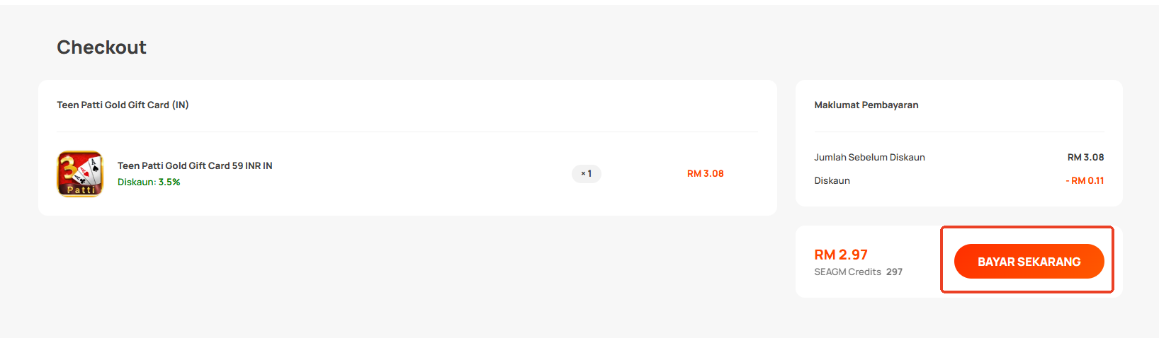The height and width of the screenshot is (338, 1159).
Task: Click the RM 3.08 pre-discount total
Action: pos(1086,157)
